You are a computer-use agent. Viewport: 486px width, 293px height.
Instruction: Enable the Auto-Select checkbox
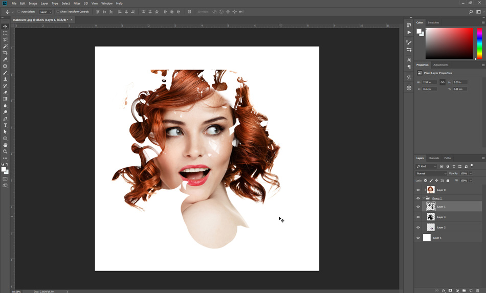click(x=19, y=11)
